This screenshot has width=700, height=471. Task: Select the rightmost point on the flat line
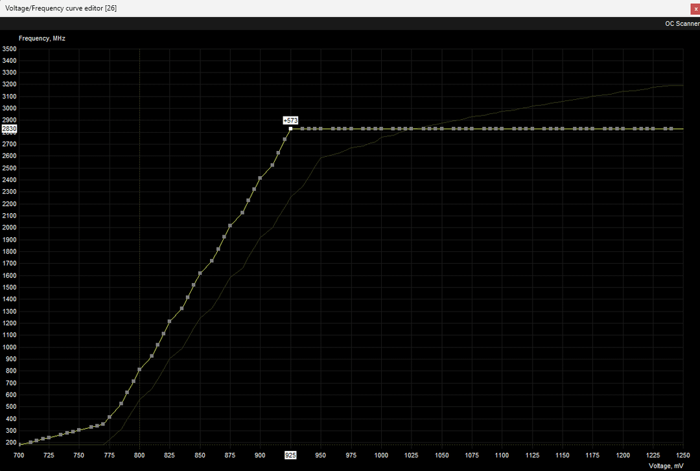(671, 129)
